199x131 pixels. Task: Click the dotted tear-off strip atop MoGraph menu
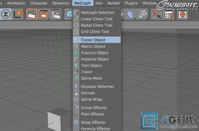click(97, 8)
